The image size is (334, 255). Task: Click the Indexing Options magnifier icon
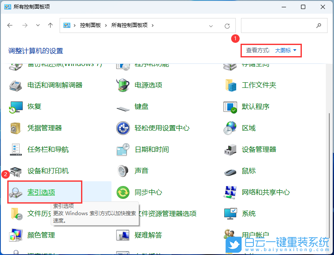click(15, 192)
